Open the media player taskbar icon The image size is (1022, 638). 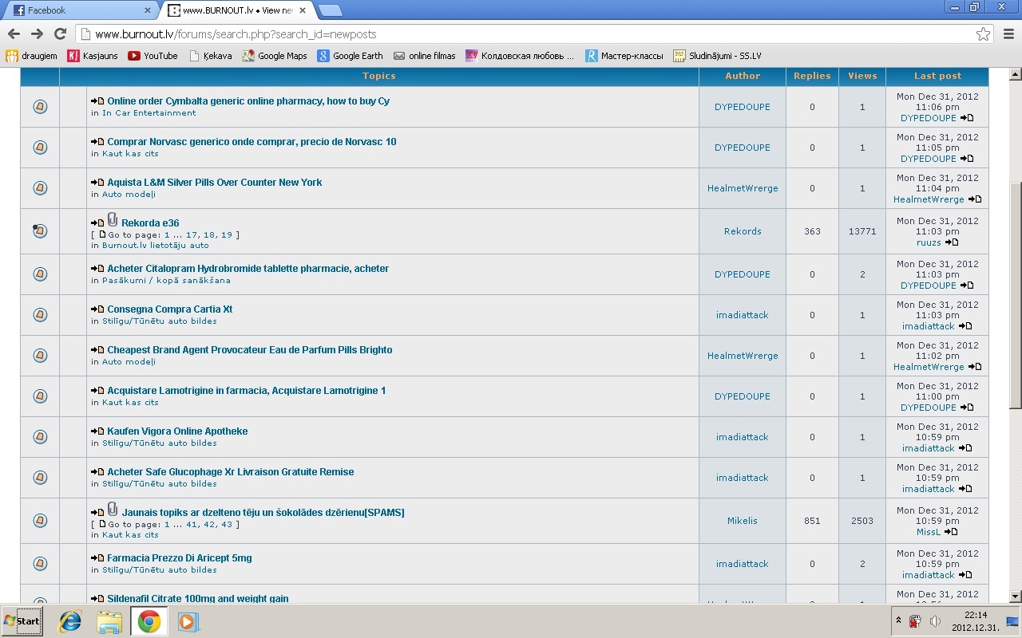[188, 621]
